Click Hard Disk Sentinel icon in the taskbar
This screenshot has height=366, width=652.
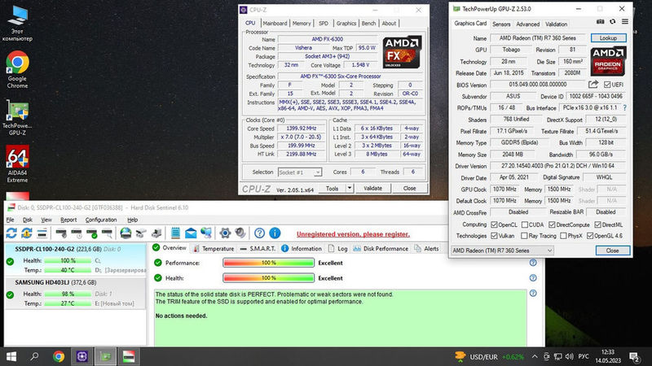coord(129,356)
